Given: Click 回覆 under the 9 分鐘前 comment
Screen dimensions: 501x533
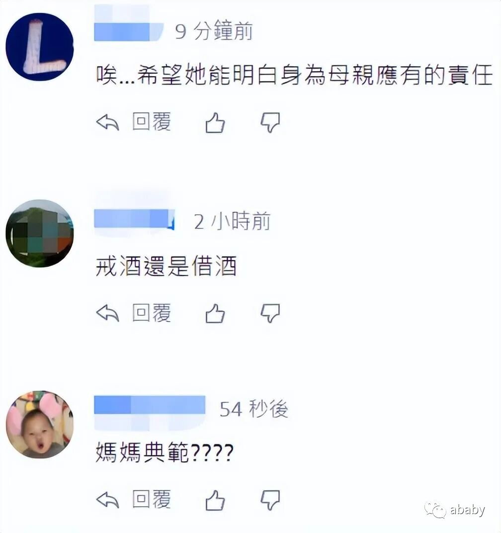Looking at the screenshot, I should (x=152, y=121).
